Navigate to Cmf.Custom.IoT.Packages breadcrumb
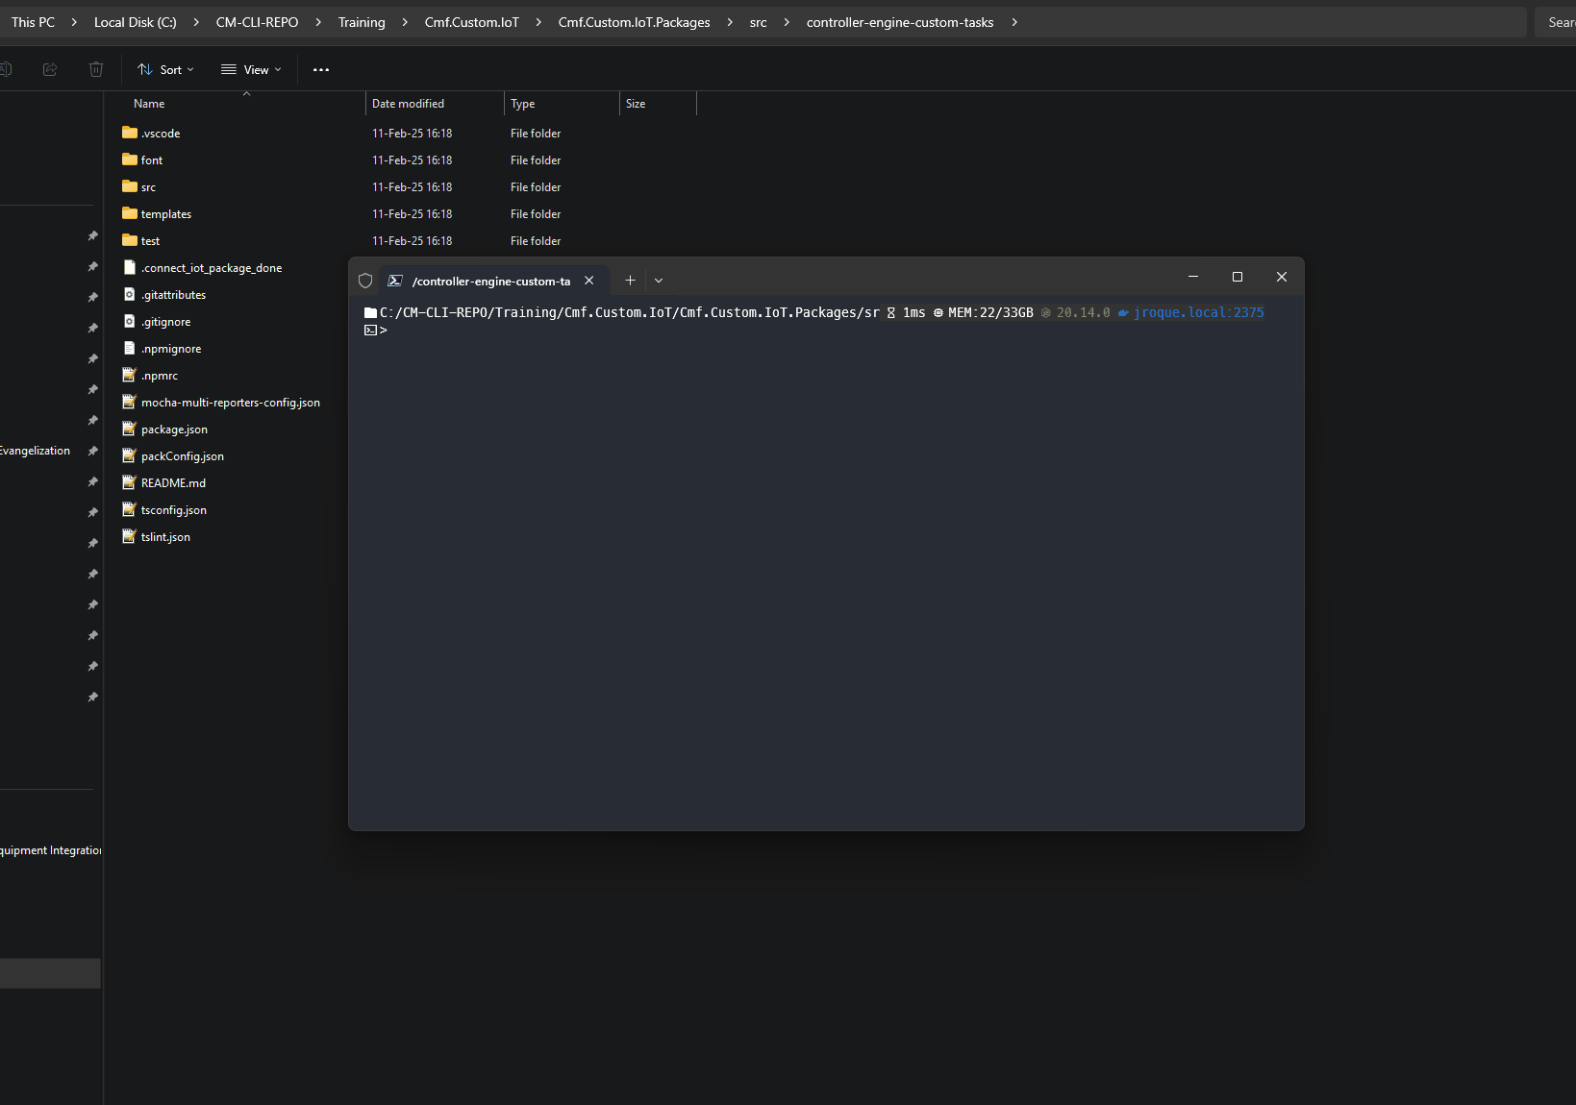Image resolution: width=1576 pixels, height=1105 pixels. (634, 22)
